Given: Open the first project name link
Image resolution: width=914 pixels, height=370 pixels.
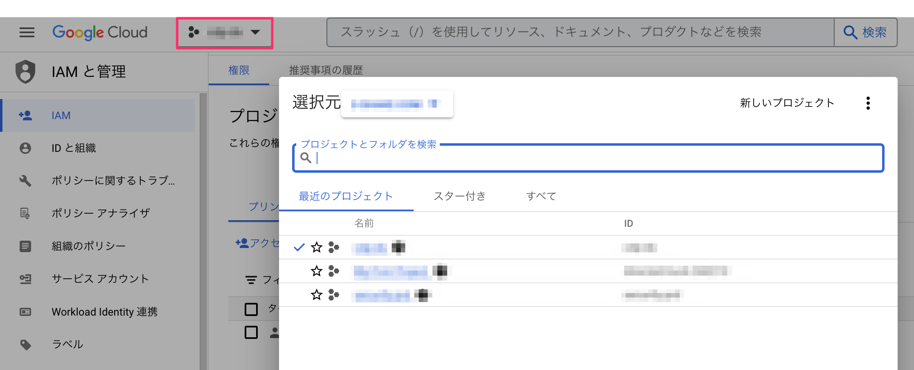Looking at the screenshot, I should pyautogui.click(x=369, y=248).
